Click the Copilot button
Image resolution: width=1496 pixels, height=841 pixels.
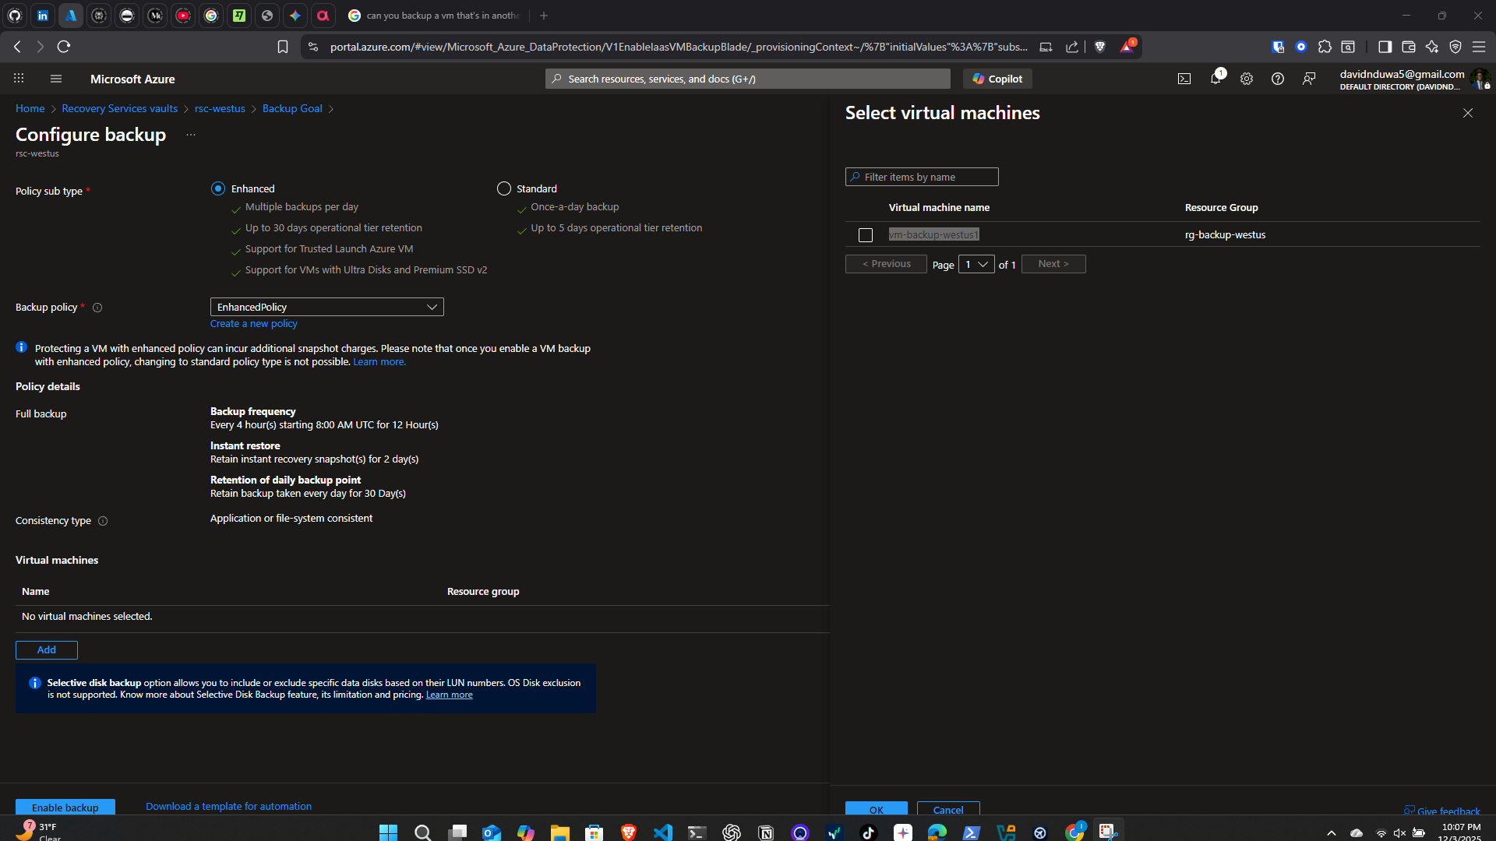tap(997, 79)
